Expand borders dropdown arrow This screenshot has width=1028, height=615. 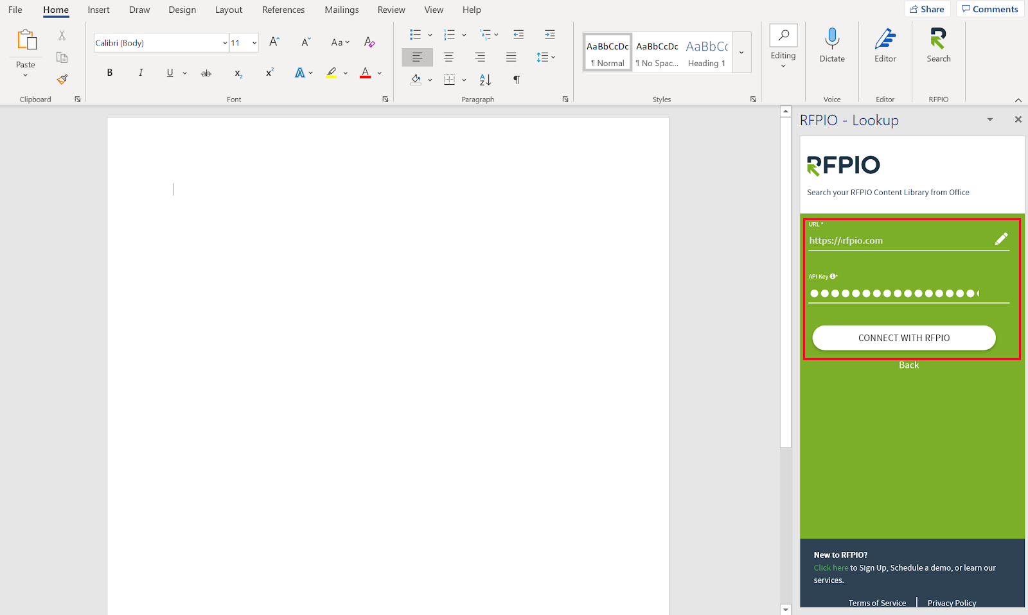(x=464, y=80)
